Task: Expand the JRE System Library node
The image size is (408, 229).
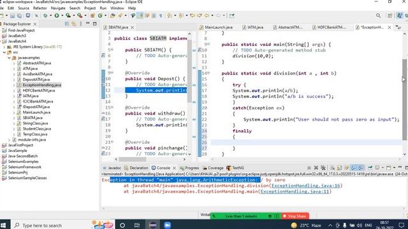Action: click(x=4, y=46)
